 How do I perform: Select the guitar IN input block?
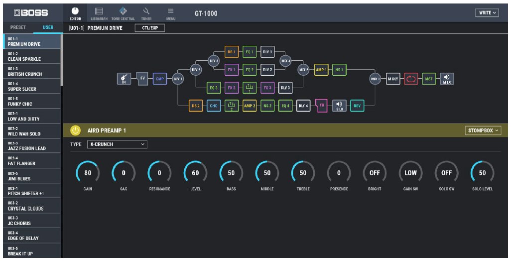(x=124, y=79)
